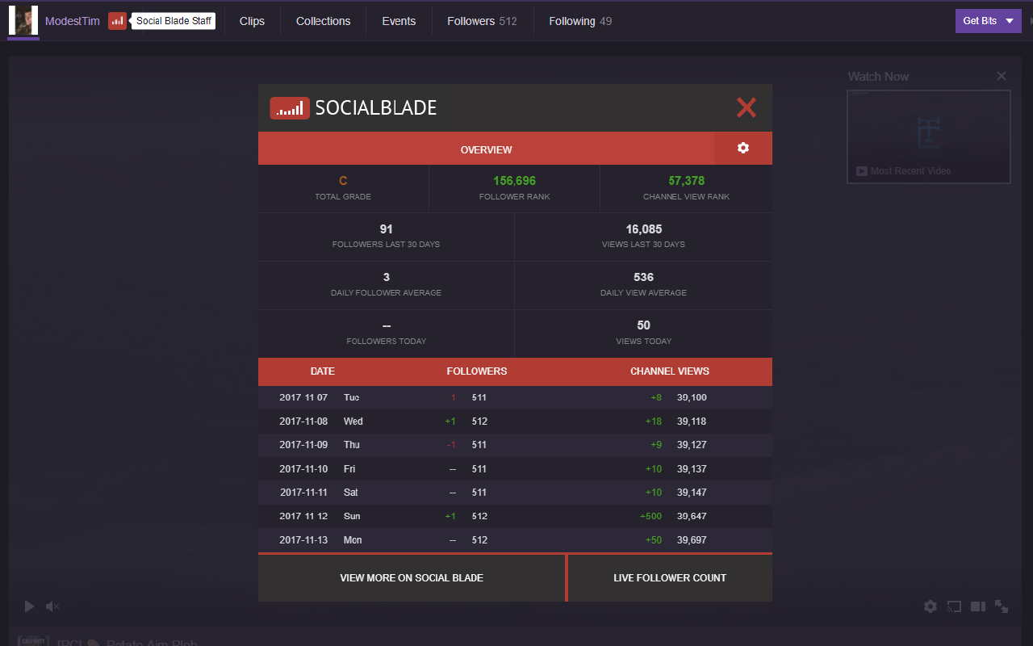Image resolution: width=1033 pixels, height=646 pixels.
Task: Open the Most Recent Video thumbnail
Action: tap(929, 136)
